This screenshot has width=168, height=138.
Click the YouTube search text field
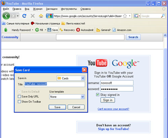point(90,37)
